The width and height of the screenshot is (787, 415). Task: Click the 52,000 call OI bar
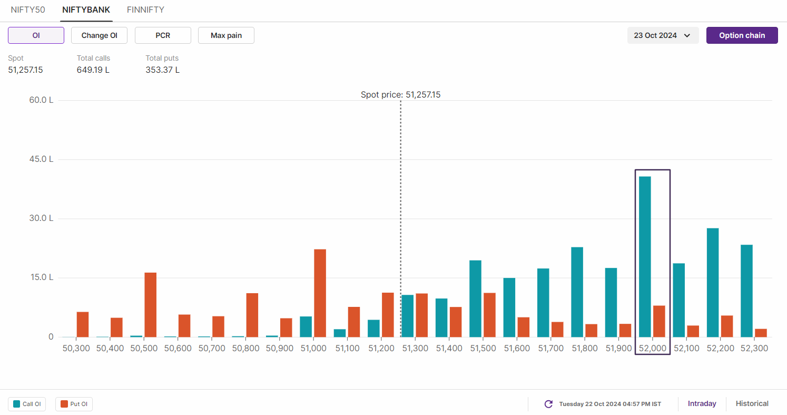[645, 257]
